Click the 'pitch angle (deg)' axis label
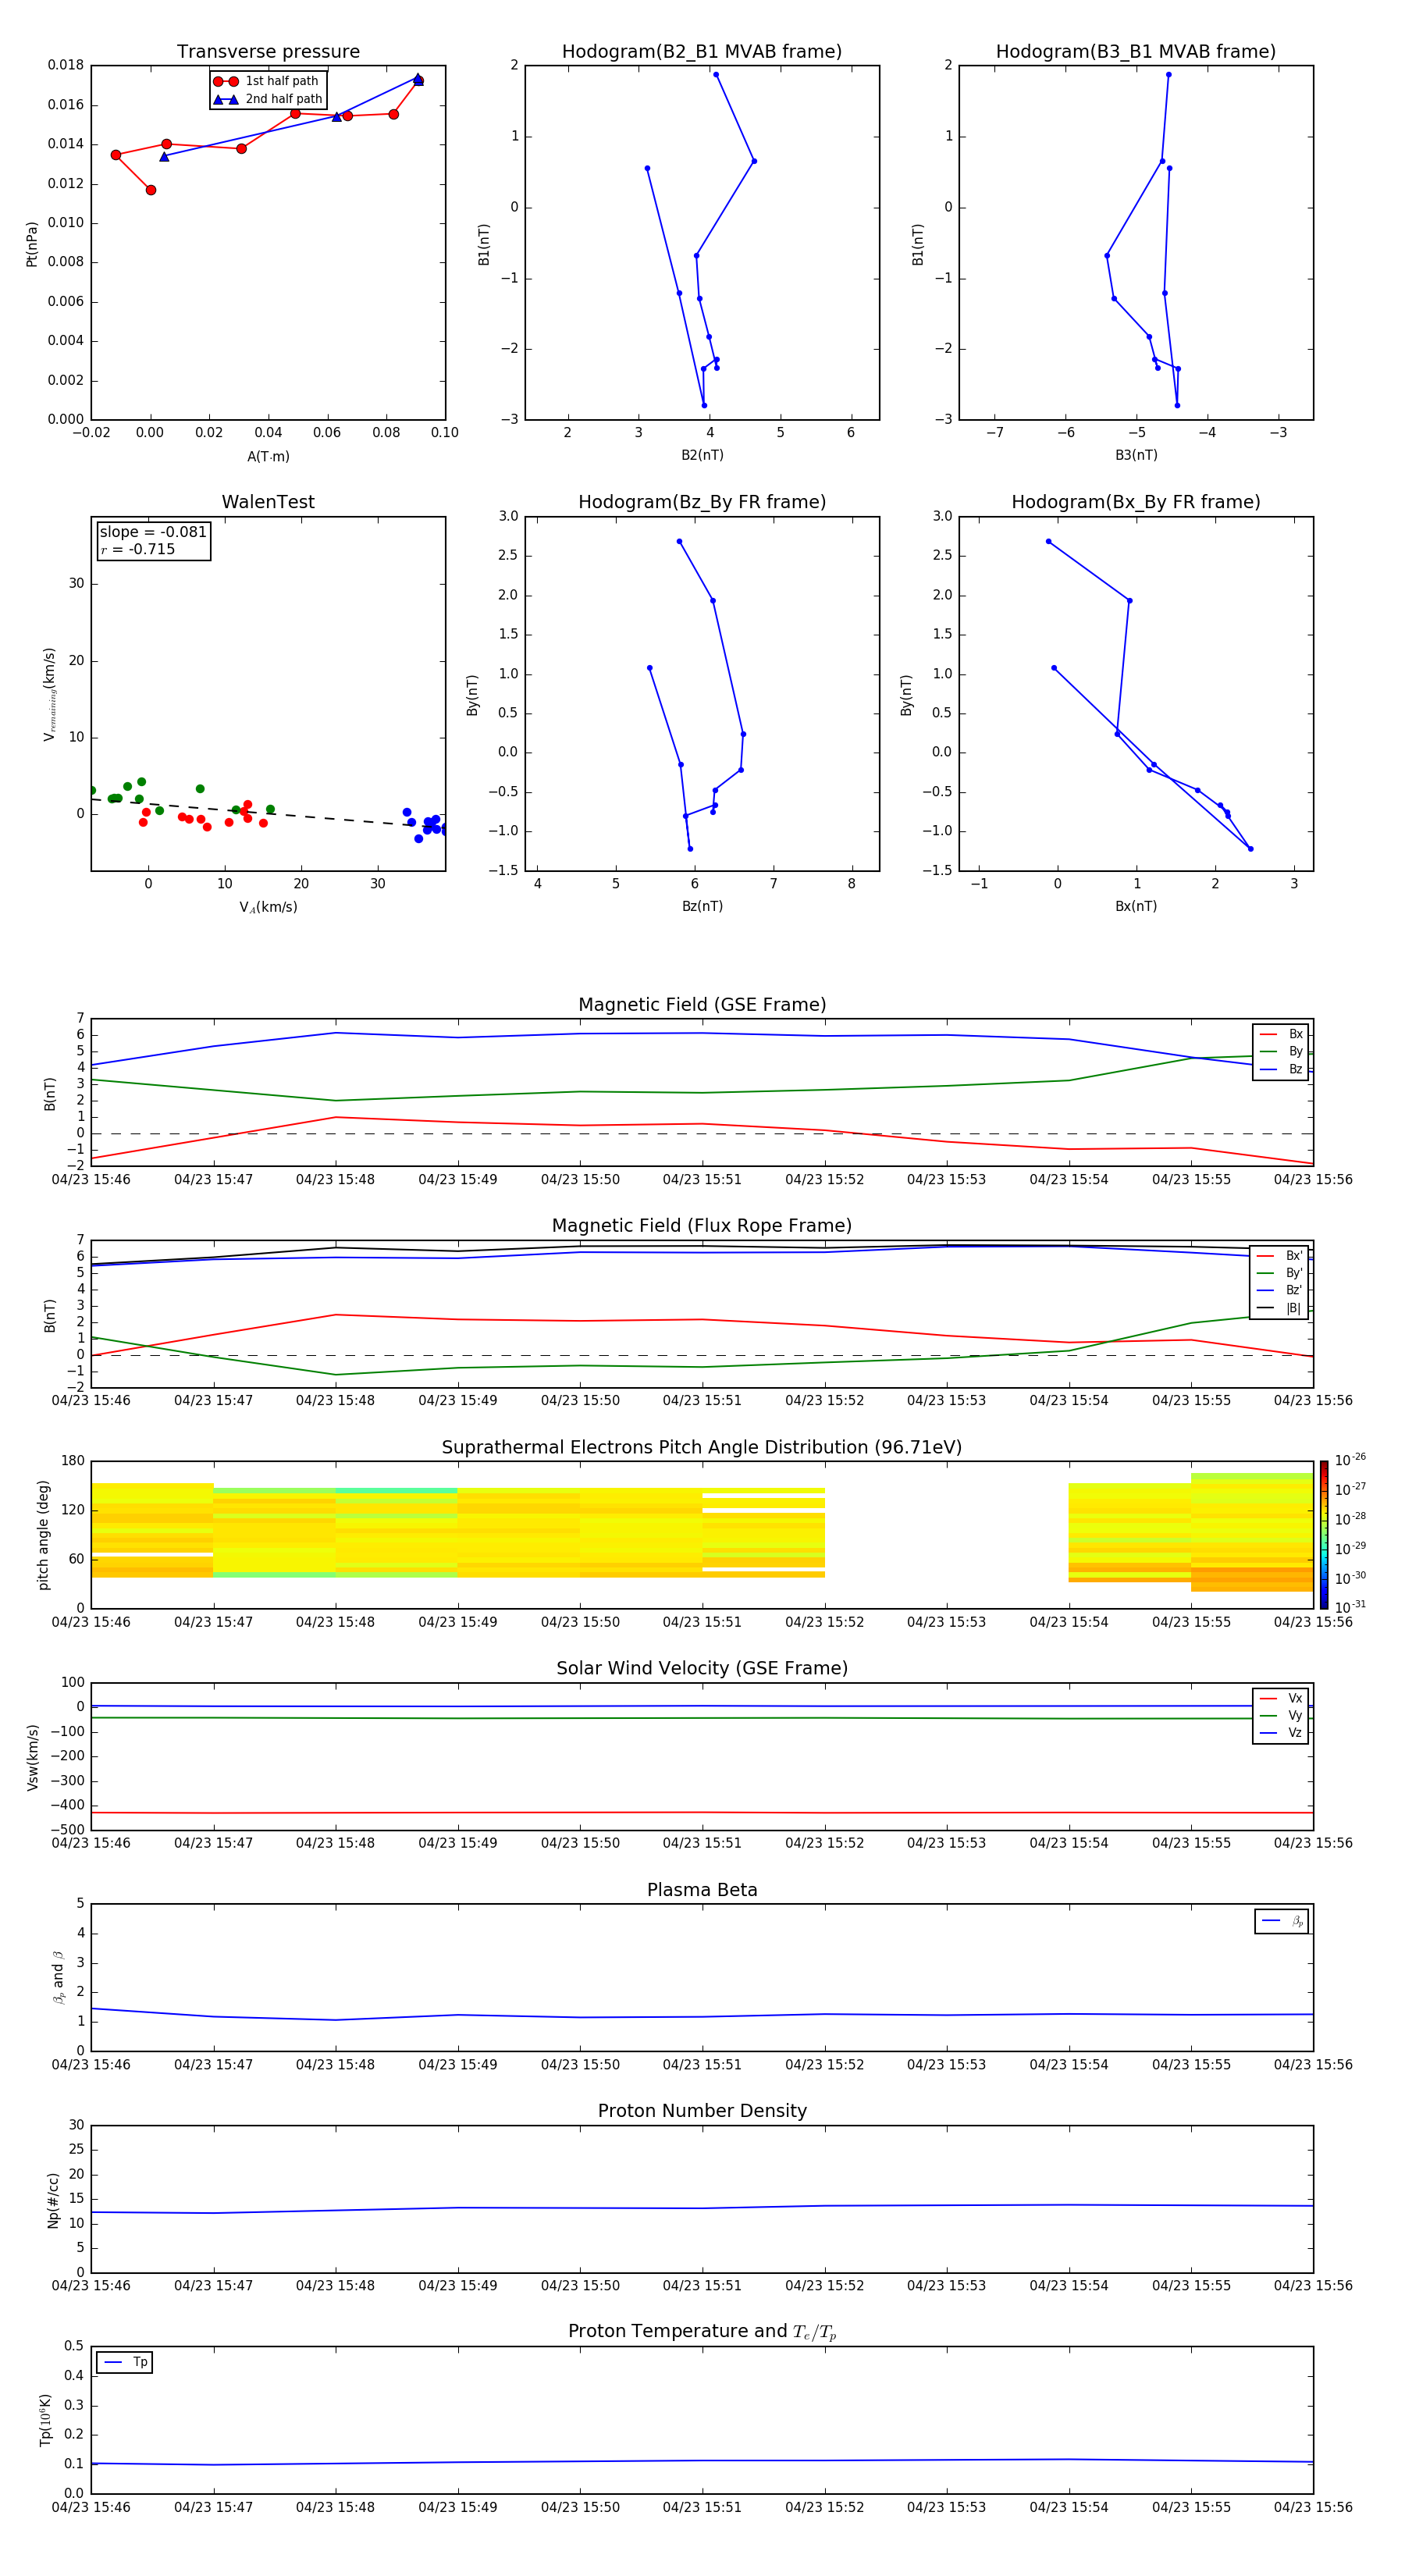The width and height of the screenshot is (1405, 2576). click(x=43, y=1535)
